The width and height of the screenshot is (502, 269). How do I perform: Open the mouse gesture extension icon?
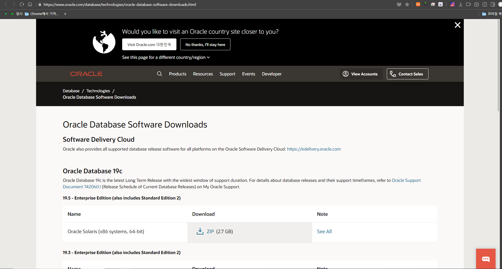coord(426,4)
